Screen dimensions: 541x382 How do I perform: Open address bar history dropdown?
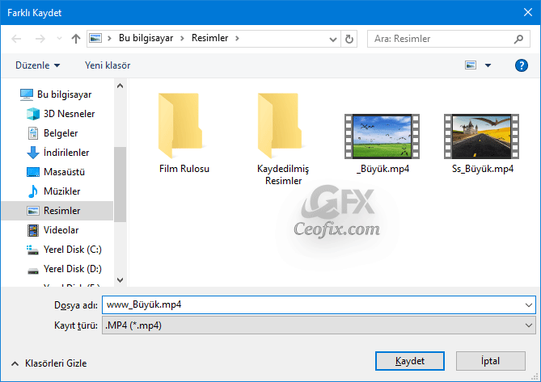pos(333,39)
